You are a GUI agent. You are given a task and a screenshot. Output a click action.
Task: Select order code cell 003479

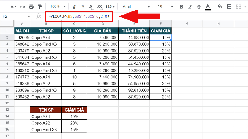[22, 51]
